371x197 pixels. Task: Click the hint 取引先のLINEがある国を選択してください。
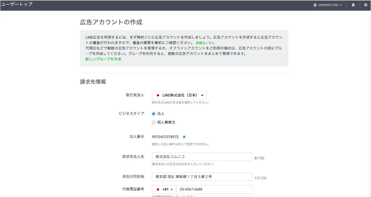pos(181,102)
